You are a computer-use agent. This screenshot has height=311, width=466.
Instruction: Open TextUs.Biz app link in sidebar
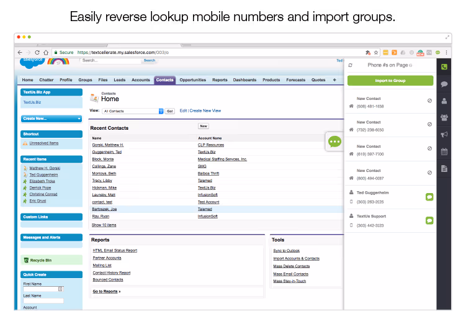pyautogui.click(x=32, y=102)
